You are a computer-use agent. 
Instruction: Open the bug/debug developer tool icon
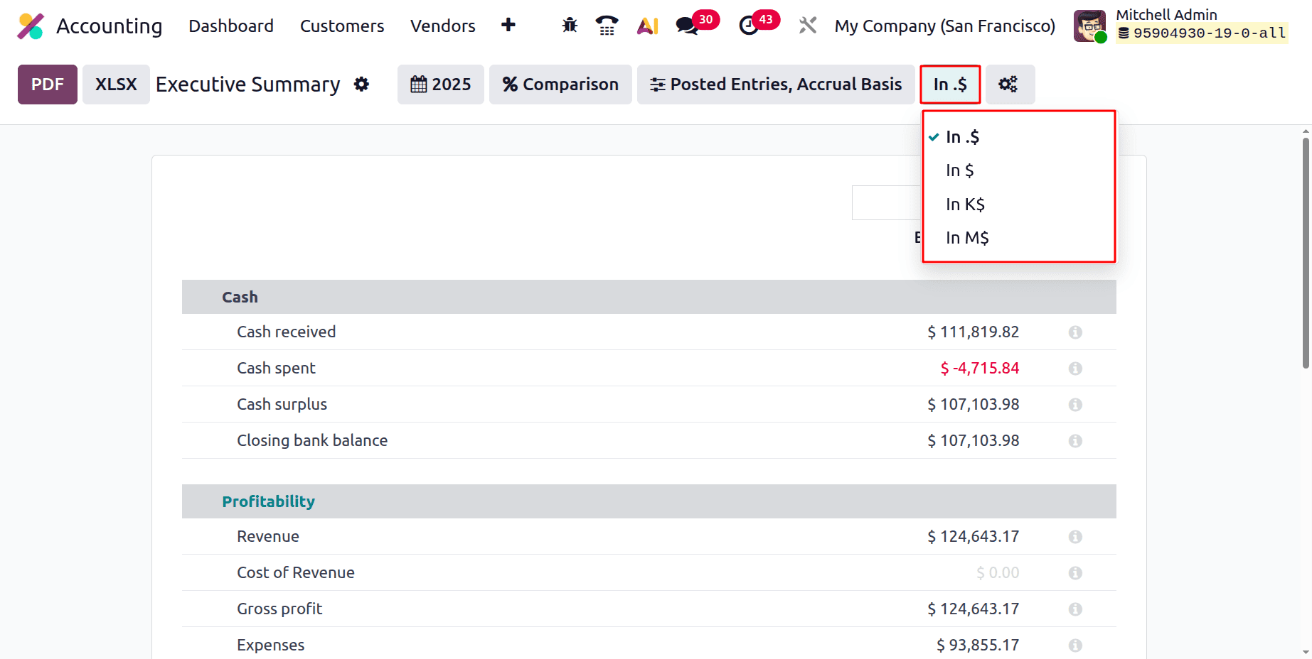(x=569, y=26)
